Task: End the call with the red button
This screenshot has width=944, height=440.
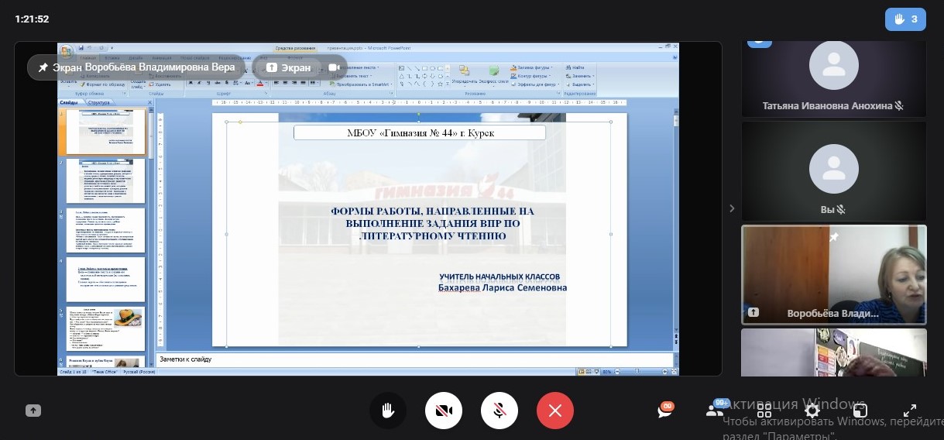Action: click(x=555, y=411)
